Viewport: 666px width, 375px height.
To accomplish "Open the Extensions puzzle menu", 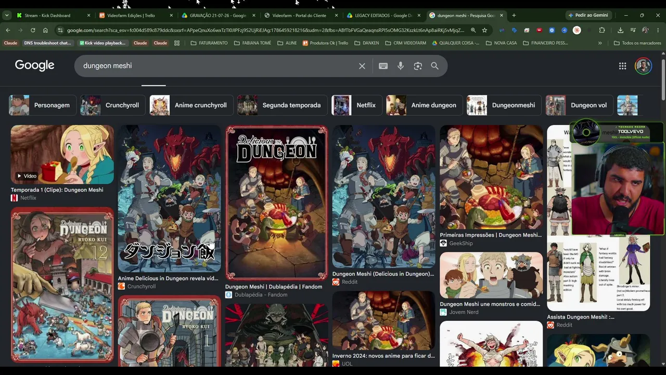I will pyautogui.click(x=602, y=30).
